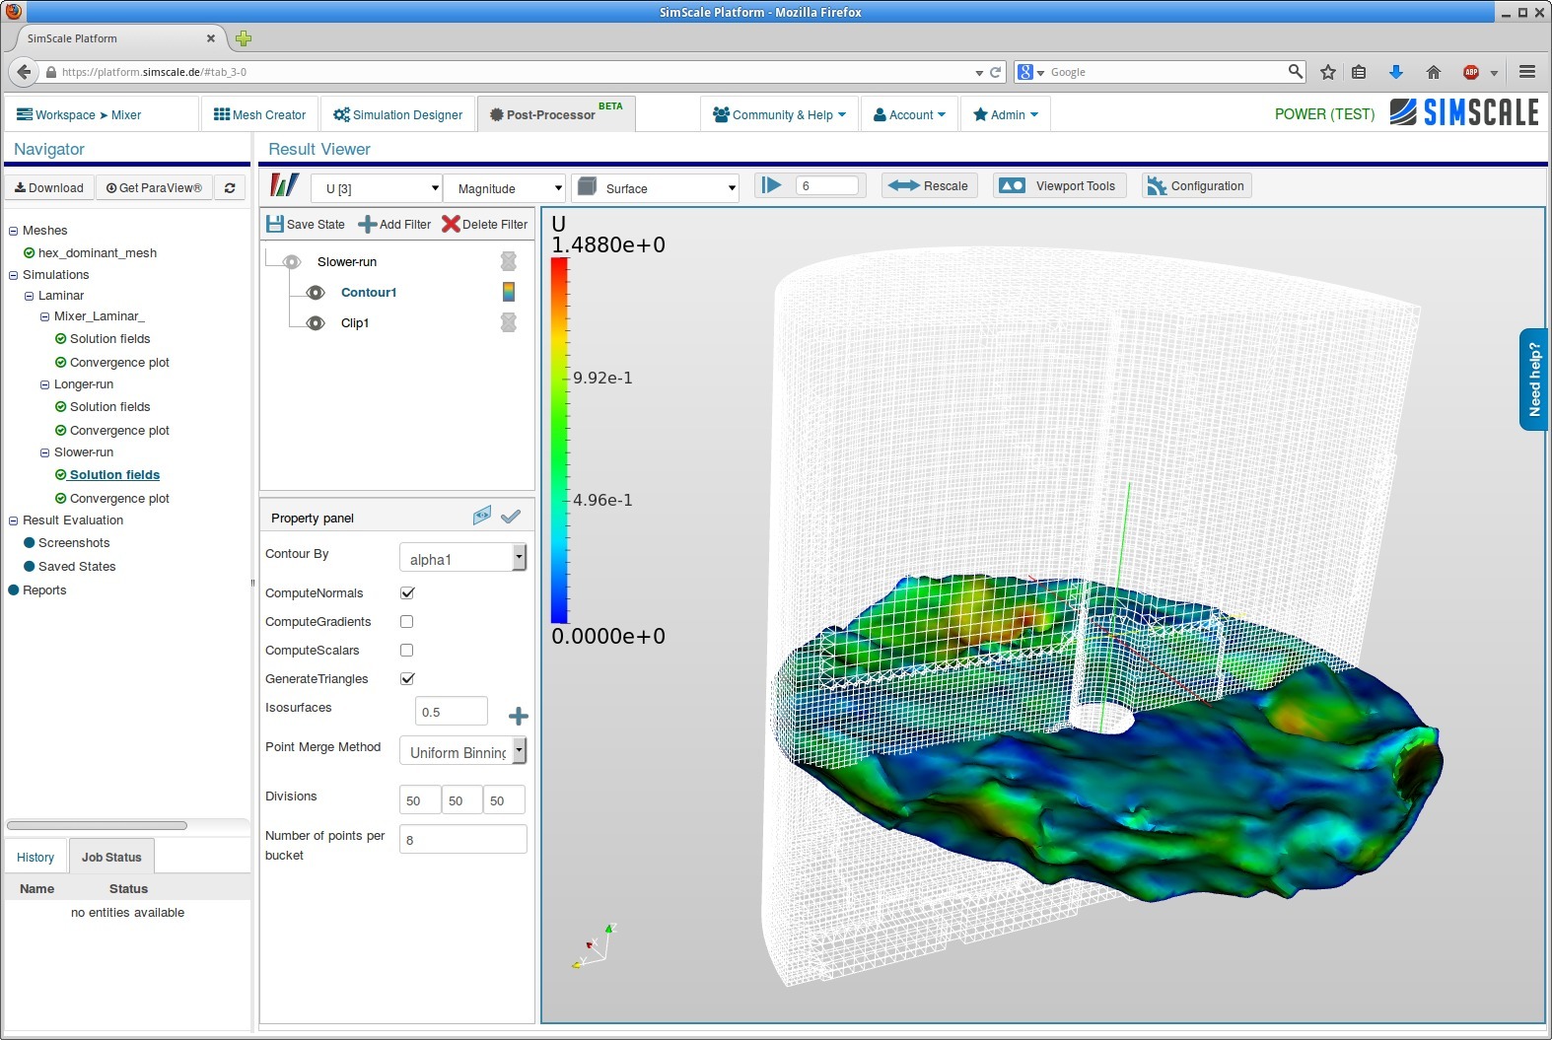Open the History tab
The width and height of the screenshot is (1552, 1040).
coord(35,857)
